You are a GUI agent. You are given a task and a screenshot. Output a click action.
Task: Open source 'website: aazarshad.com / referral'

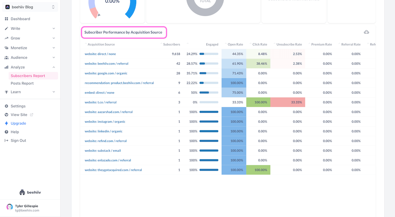coord(109,112)
